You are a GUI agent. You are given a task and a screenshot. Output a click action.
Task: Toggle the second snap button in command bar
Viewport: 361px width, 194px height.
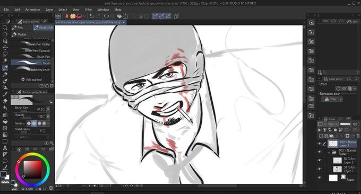tap(161, 16)
